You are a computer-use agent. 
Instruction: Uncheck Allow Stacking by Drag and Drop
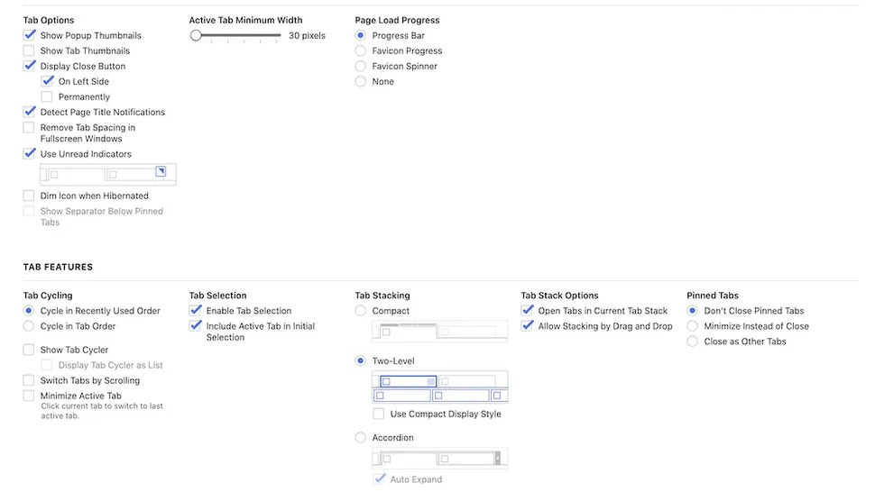[x=527, y=326]
